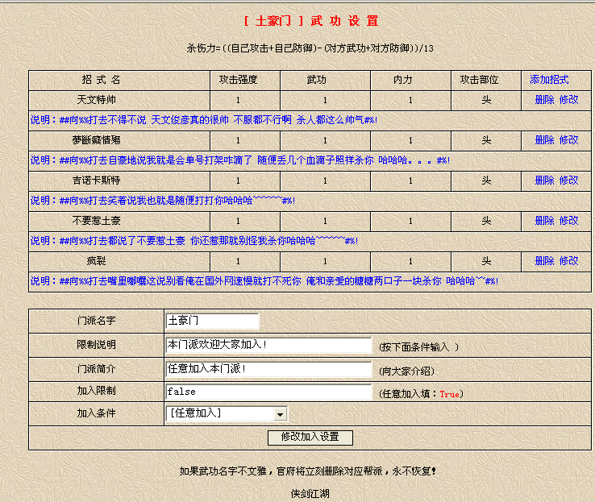The image size is (595, 502).
Task: Click the 杀伤力 formula text
Action: point(310,48)
